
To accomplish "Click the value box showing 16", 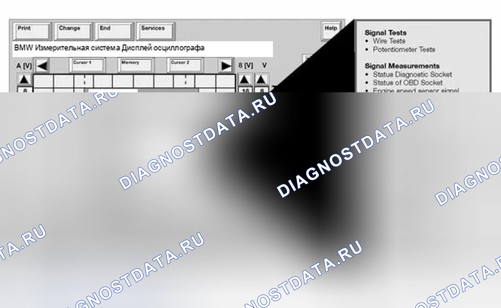I will tap(245, 90).
